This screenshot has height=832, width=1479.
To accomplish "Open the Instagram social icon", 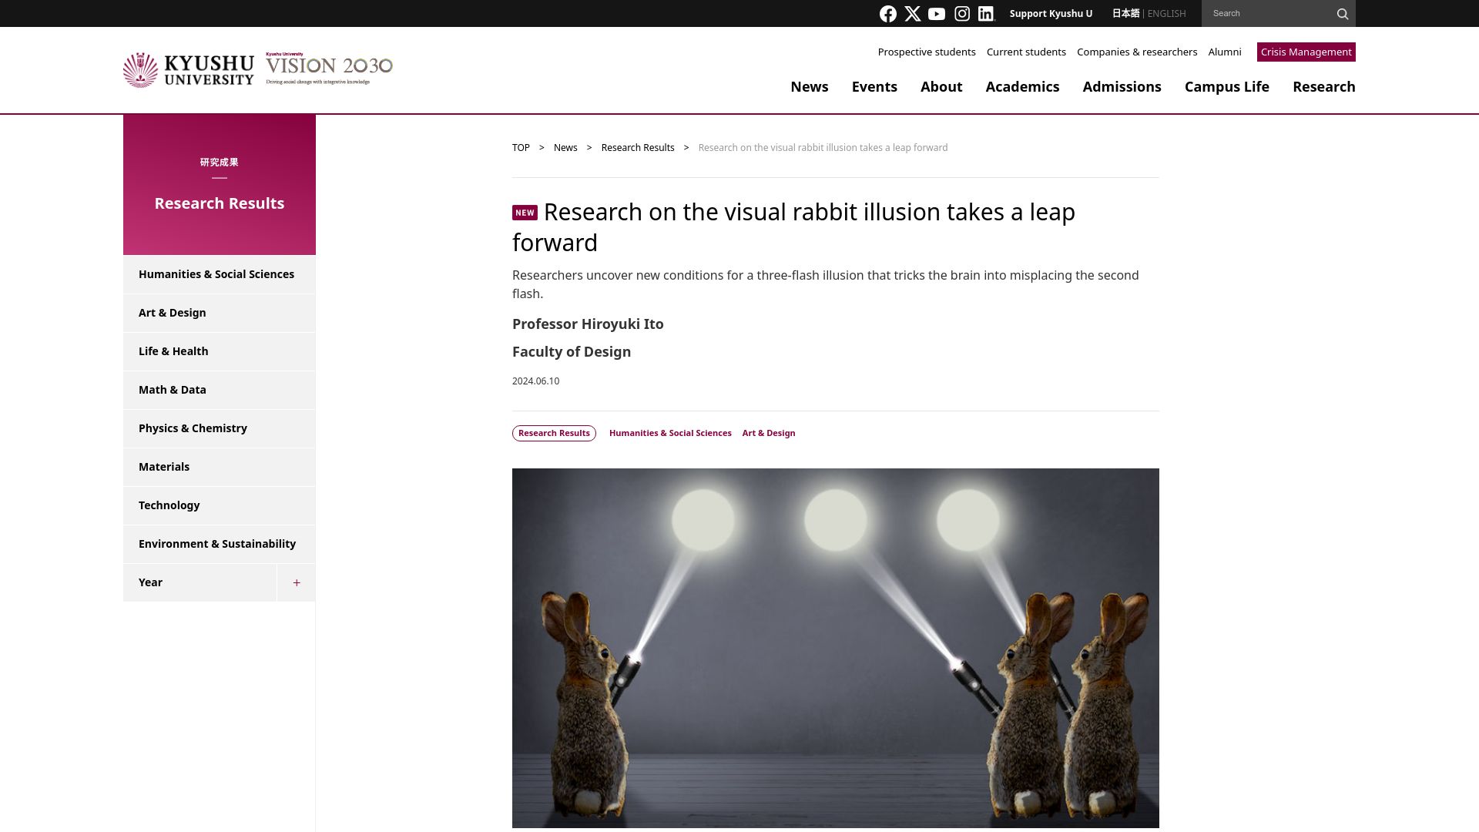I will [962, 14].
